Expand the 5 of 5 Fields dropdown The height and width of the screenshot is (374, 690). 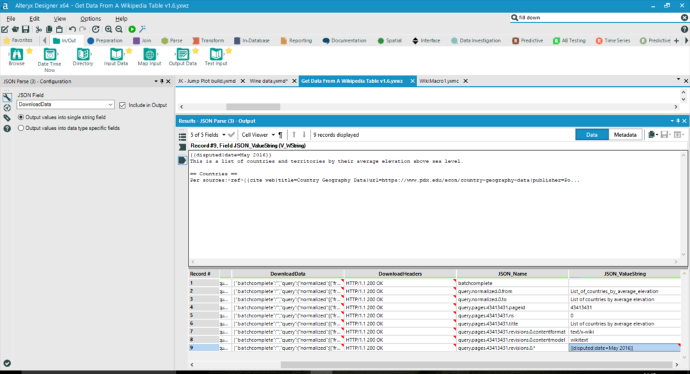pos(208,135)
